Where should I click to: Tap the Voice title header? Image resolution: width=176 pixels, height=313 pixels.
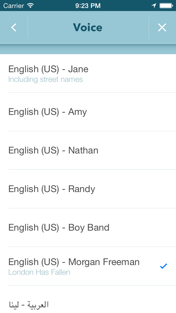[88, 28]
